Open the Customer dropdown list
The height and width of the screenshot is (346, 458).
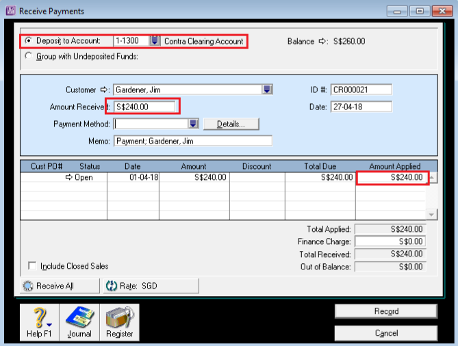[267, 90]
